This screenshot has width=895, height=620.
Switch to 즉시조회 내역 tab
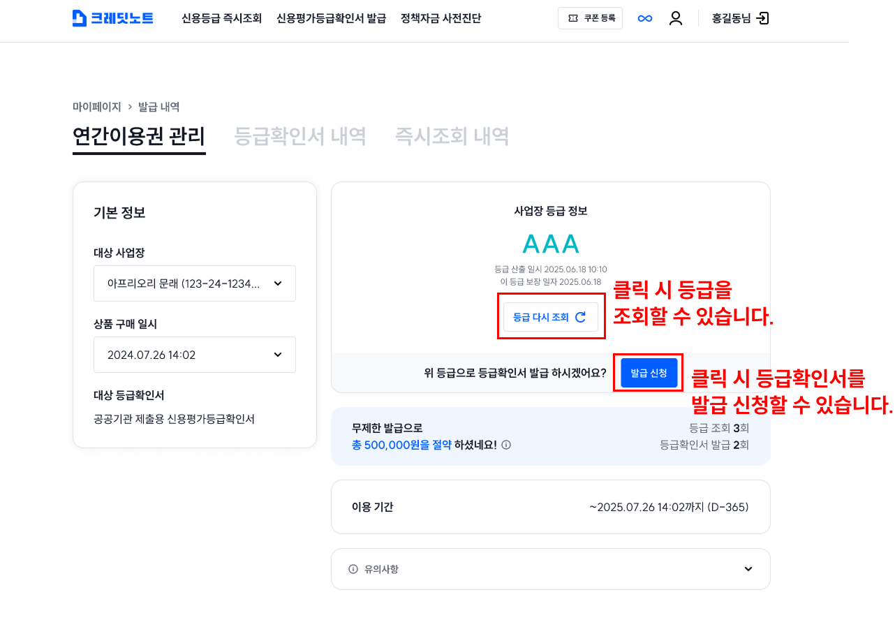pos(452,136)
